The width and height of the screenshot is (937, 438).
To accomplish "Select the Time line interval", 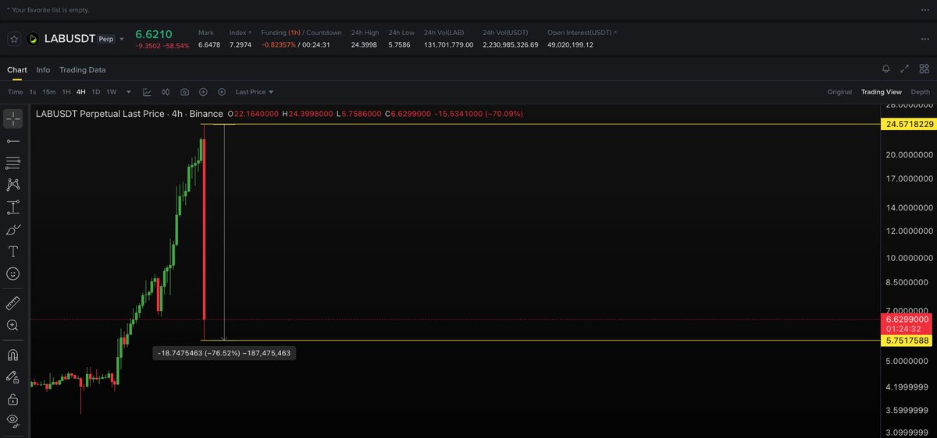I will click(16, 92).
